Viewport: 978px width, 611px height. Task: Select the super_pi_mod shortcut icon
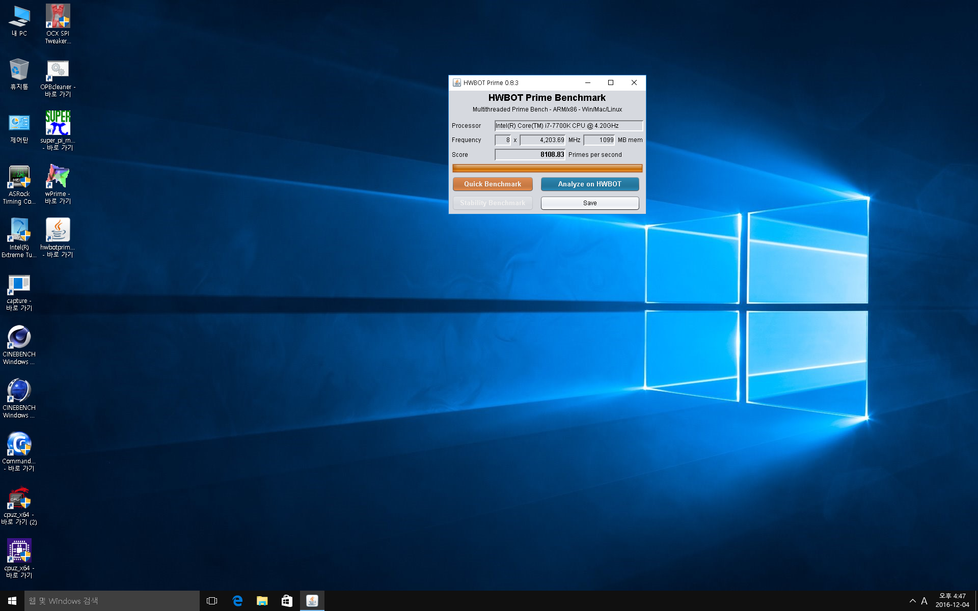58,131
